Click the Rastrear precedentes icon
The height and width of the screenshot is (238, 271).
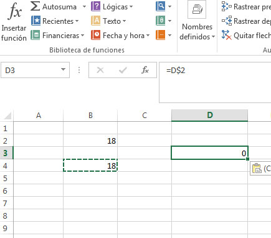coord(227,6)
